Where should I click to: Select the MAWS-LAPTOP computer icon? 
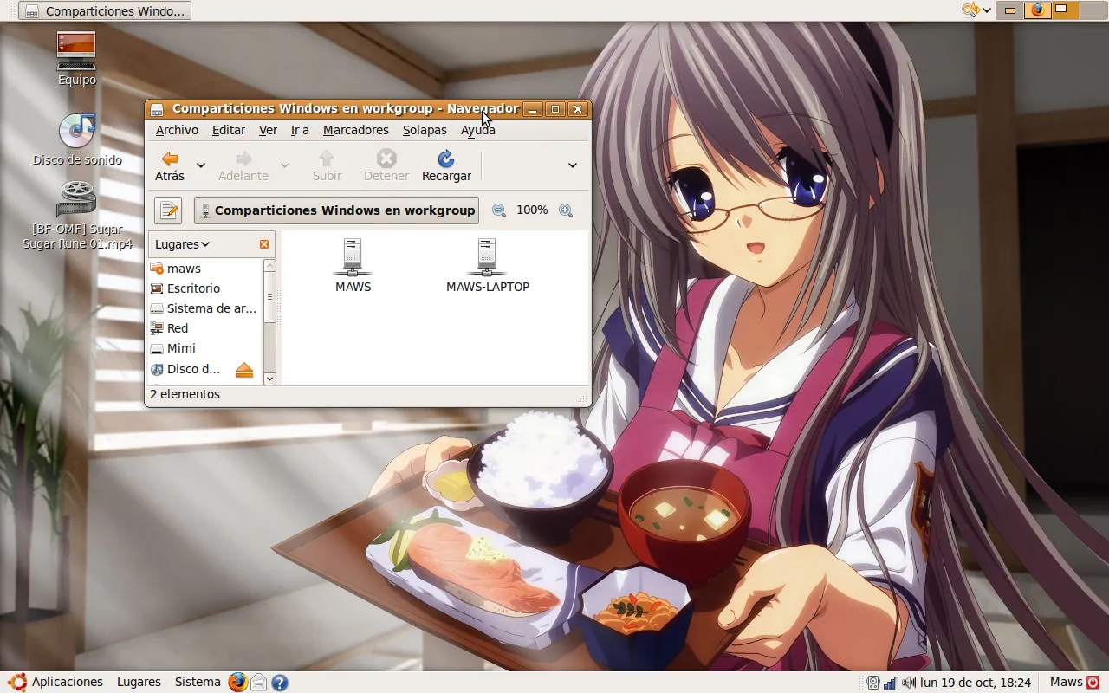pos(488,266)
